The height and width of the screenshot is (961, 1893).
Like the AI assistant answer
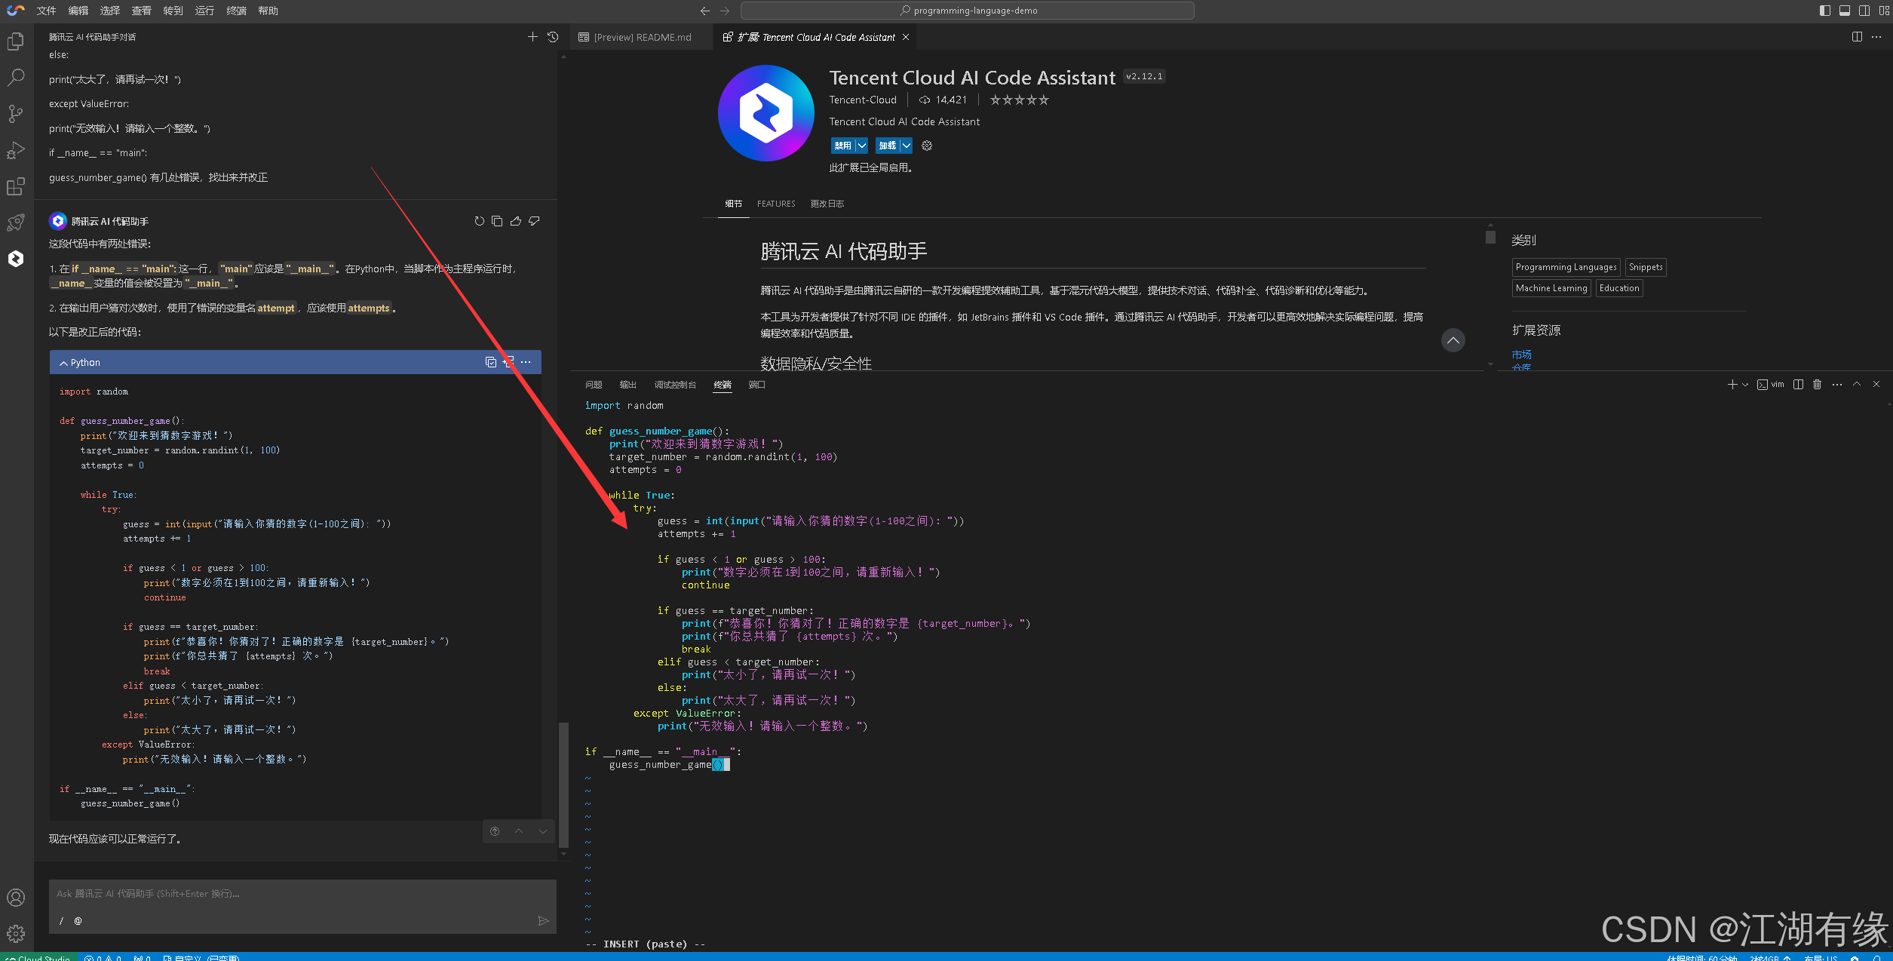click(x=516, y=221)
